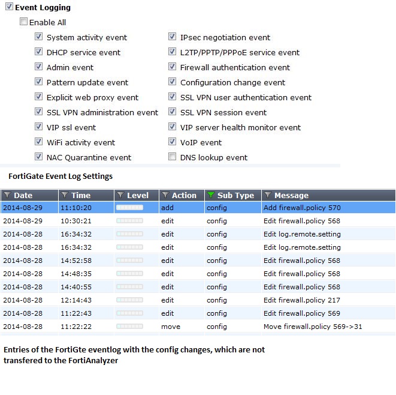Toggle SSL VPN session event checkbox
This screenshot has height=395, width=396.
point(173,111)
